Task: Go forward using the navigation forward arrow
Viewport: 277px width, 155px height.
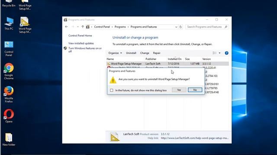Action: pos(73,27)
